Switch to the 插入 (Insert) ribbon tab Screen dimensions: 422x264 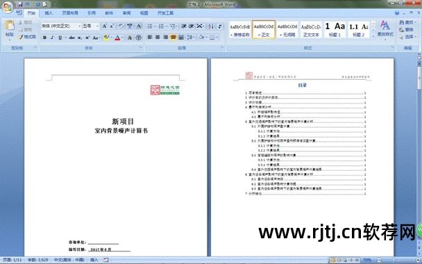pos(49,13)
